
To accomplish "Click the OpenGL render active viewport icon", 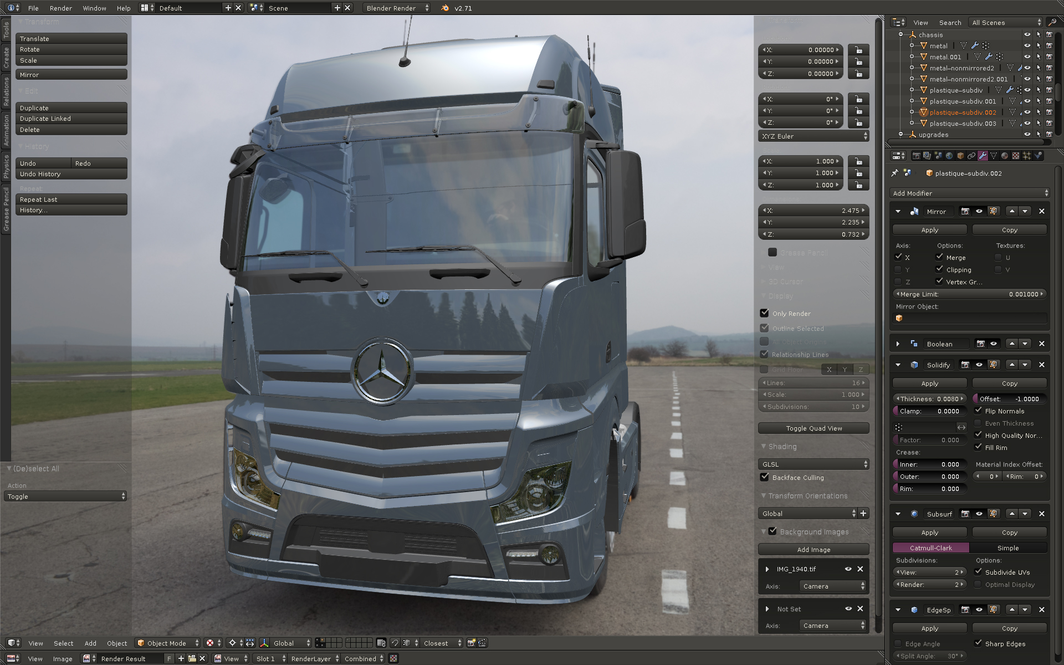I will (471, 643).
